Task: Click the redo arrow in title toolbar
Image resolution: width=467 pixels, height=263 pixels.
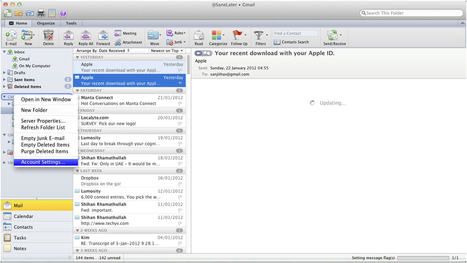Action: tap(30, 13)
